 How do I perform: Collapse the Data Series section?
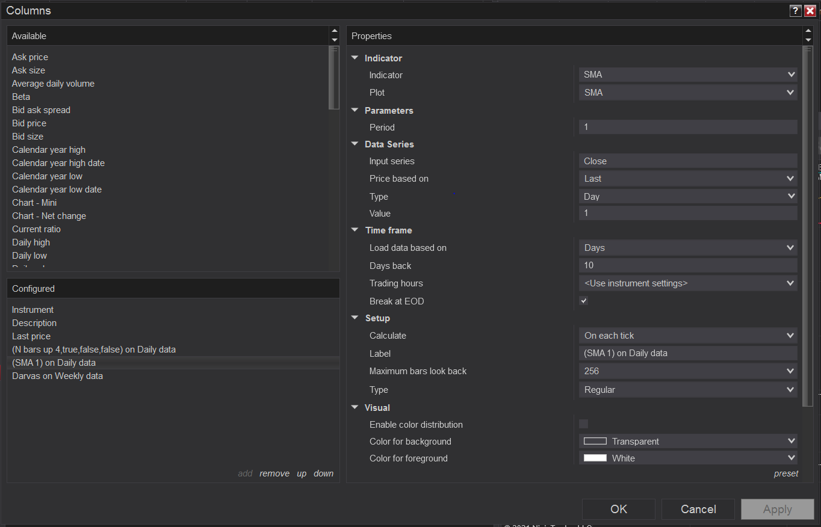point(355,144)
